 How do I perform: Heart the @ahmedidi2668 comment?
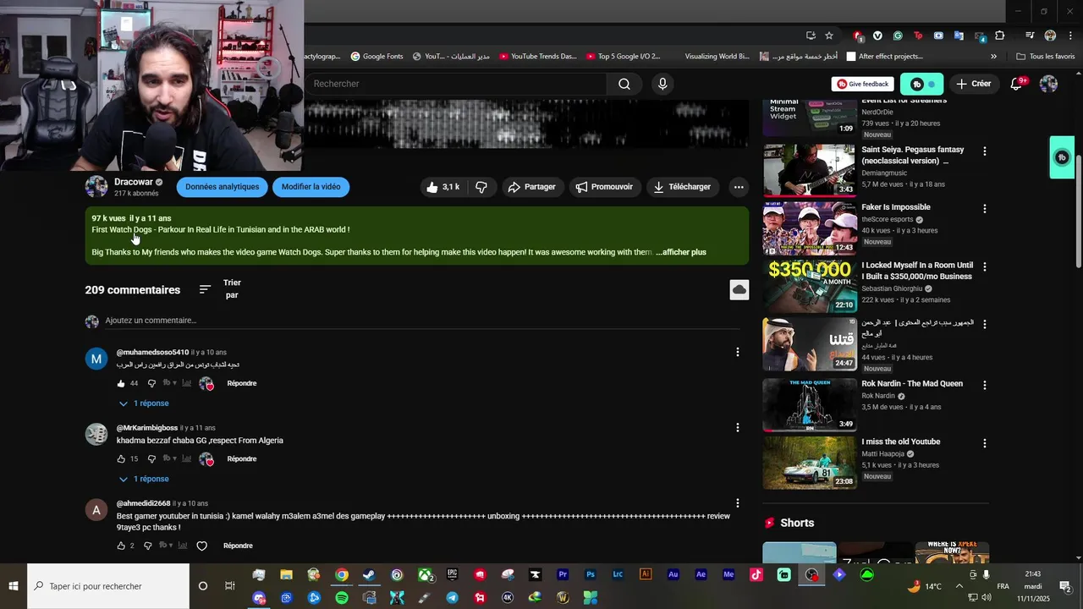click(201, 546)
